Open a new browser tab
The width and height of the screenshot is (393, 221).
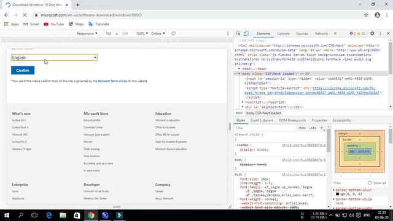[x=77, y=5]
